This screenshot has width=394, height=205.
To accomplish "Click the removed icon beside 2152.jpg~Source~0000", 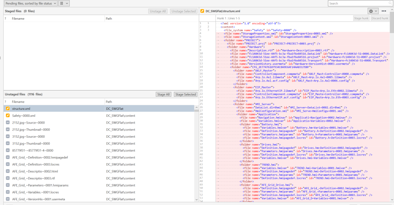I will pos(7,123).
